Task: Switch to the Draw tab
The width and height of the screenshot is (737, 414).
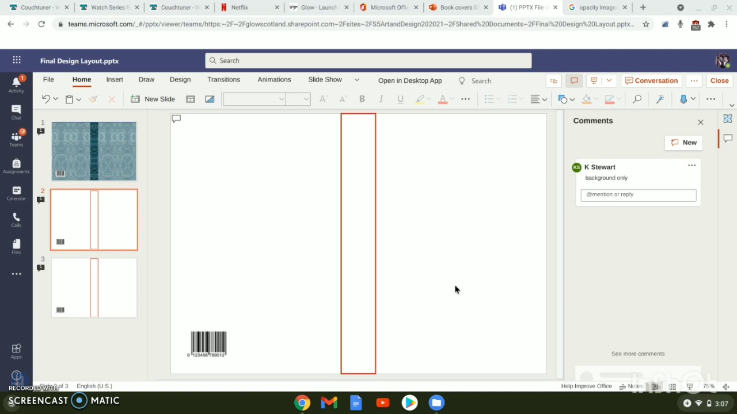Action: coord(146,80)
